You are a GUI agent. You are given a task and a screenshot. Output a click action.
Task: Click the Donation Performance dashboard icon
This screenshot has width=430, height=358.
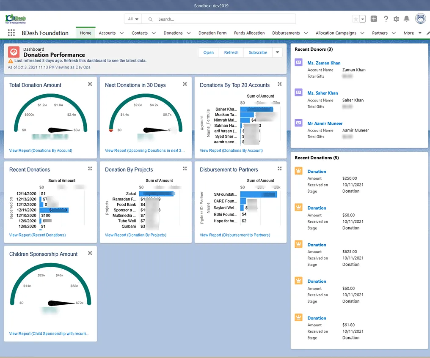click(14, 52)
